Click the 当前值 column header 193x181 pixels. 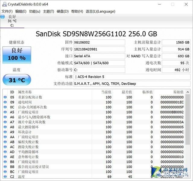pyautogui.click(x=102, y=92)
